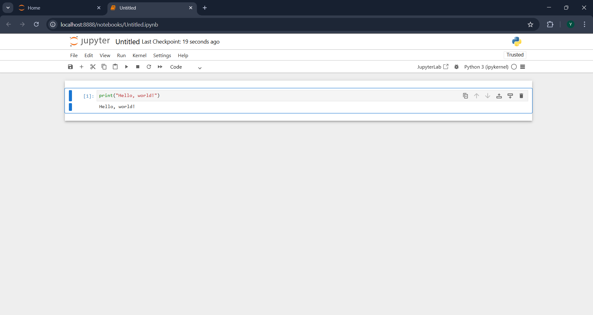
Task: Open the Python 3 (ipykernel) kernel selector
Action: [x=486, y=67]
